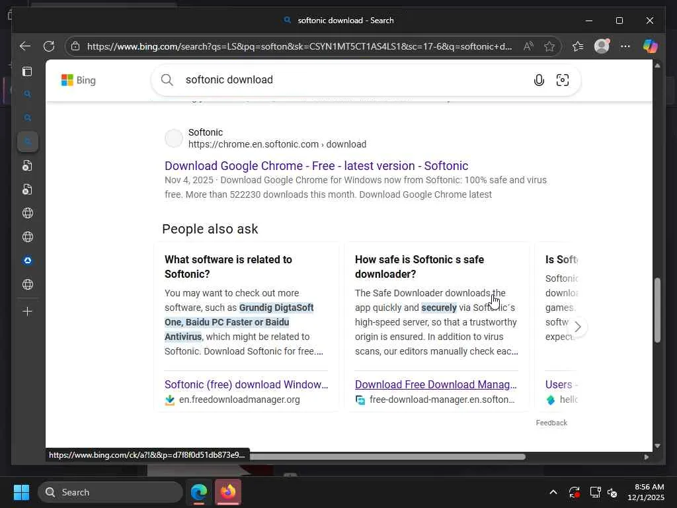
Task: Switch to the highlighted active search tab
Action: point(28,142)
